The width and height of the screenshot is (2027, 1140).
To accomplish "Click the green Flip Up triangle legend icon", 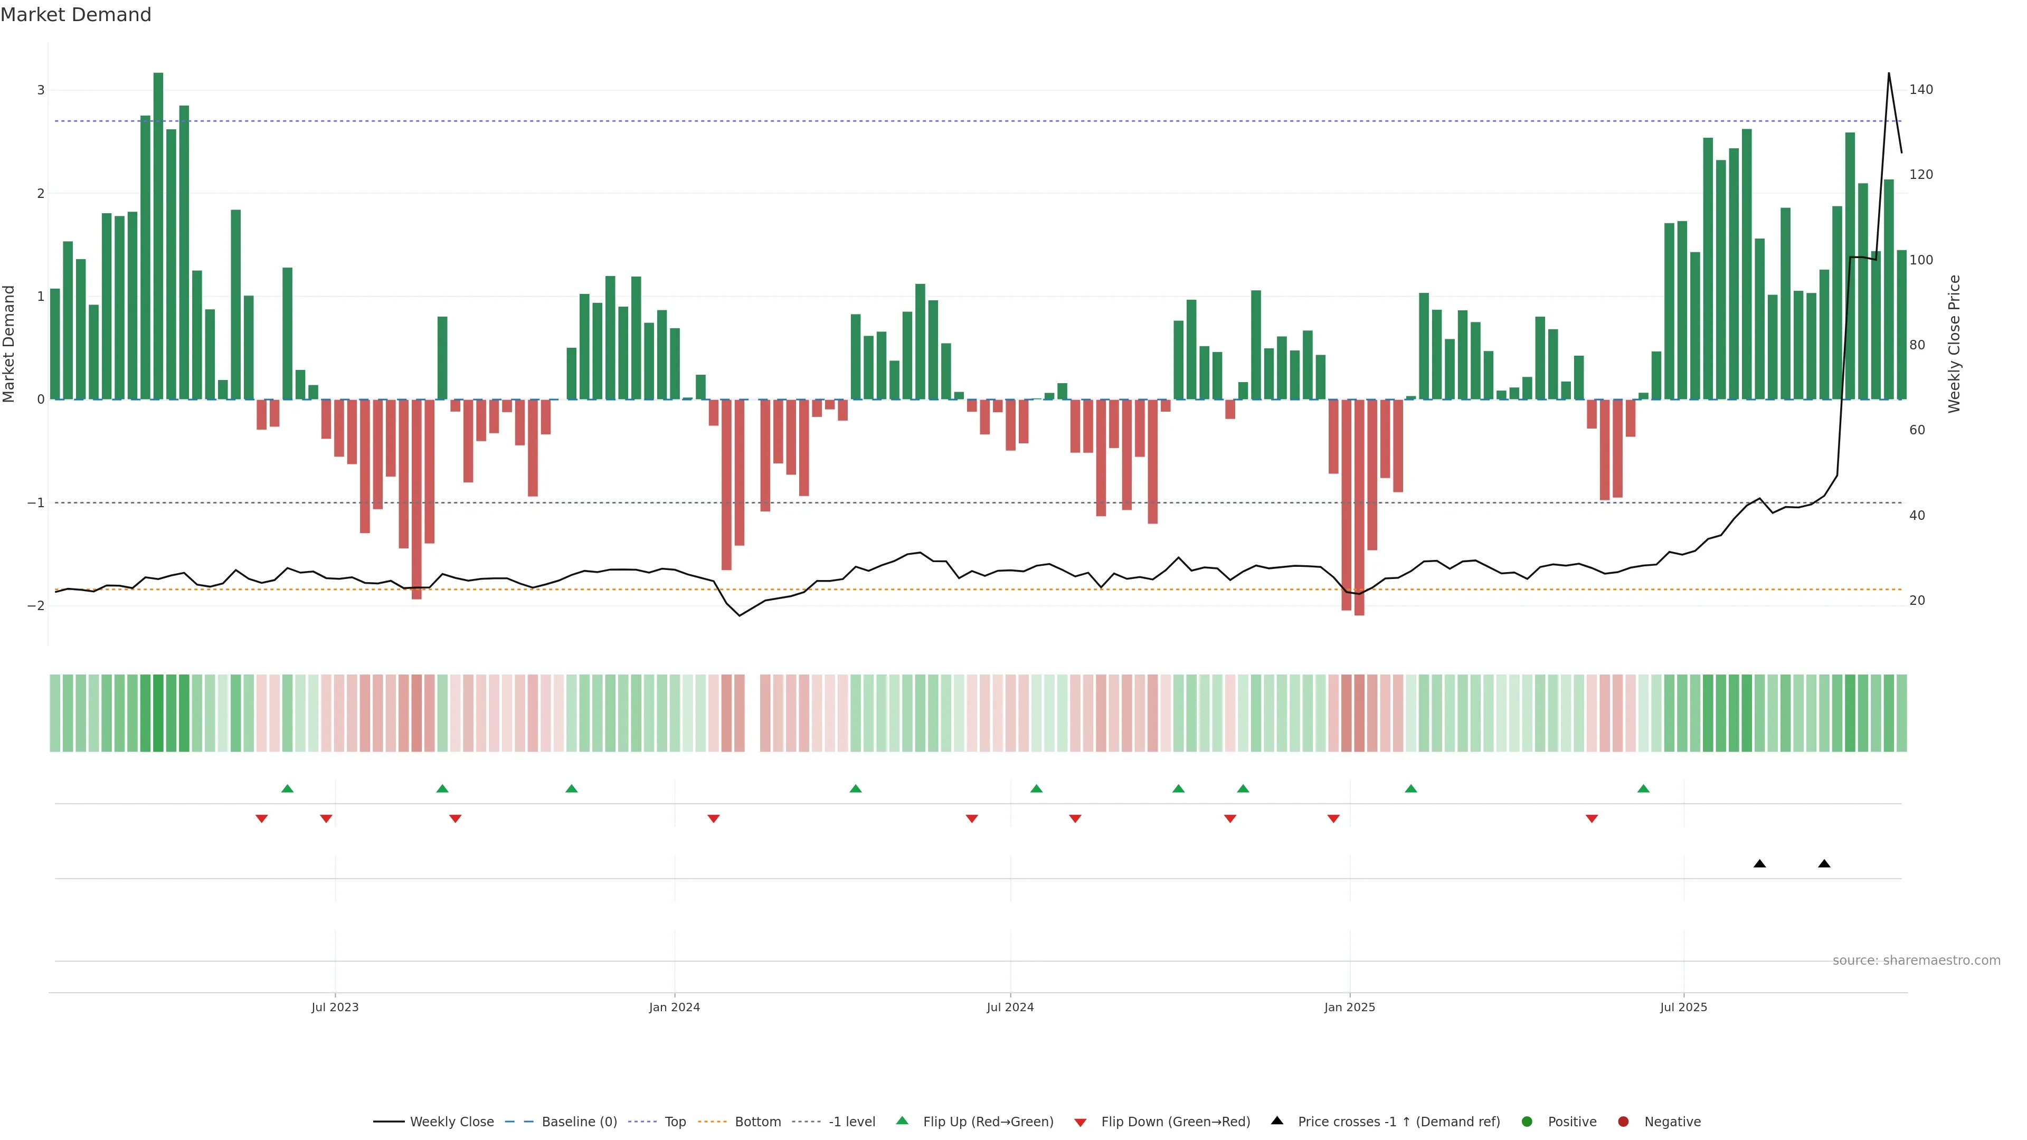I will pyautogui.click(x=902, y=1120).
